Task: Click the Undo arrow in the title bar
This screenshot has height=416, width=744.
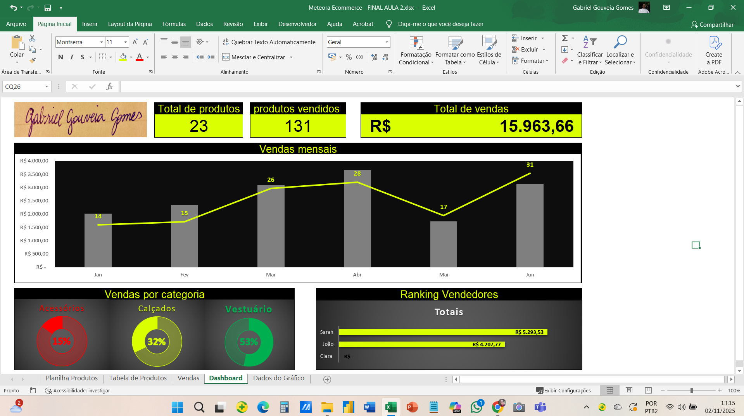Action: tap(14, 7)
